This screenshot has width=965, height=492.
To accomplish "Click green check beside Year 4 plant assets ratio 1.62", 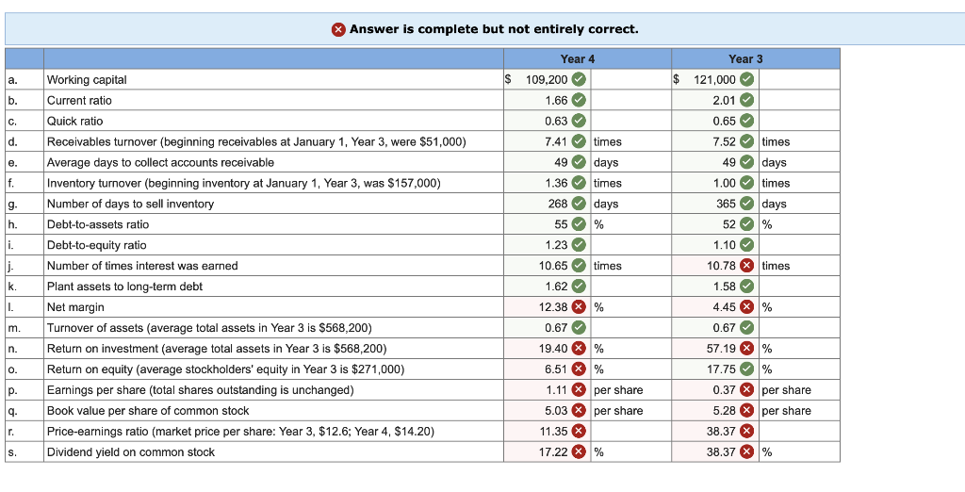I will pyautogui.click(x=579, y=287).
